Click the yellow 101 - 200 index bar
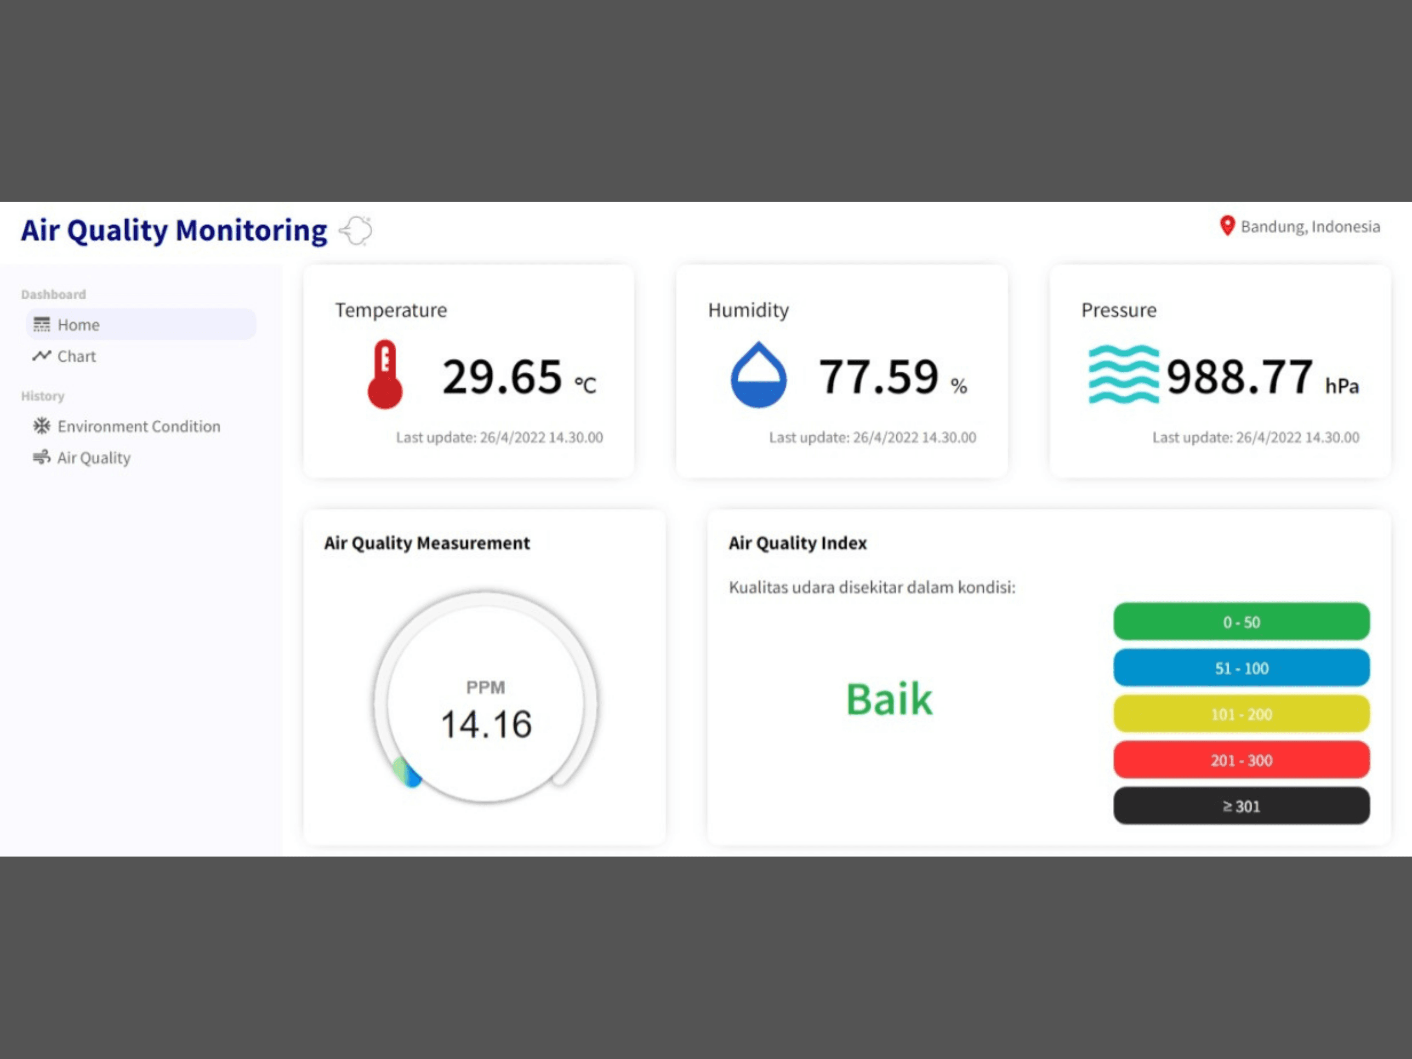This screenshot has height=1059, width=1412. pyautogui.click(x=1241, y=714)
